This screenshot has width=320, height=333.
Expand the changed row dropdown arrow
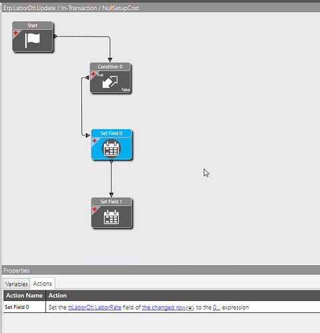tap(190, 308)
